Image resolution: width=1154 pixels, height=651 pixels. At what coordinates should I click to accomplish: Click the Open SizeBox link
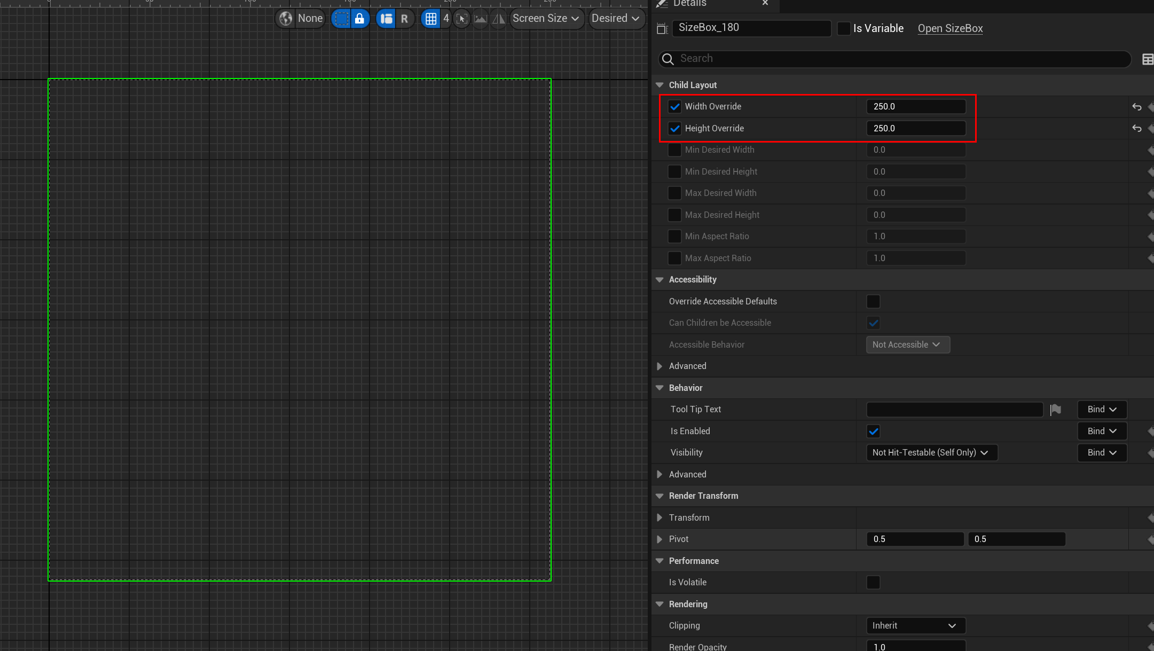950,28
